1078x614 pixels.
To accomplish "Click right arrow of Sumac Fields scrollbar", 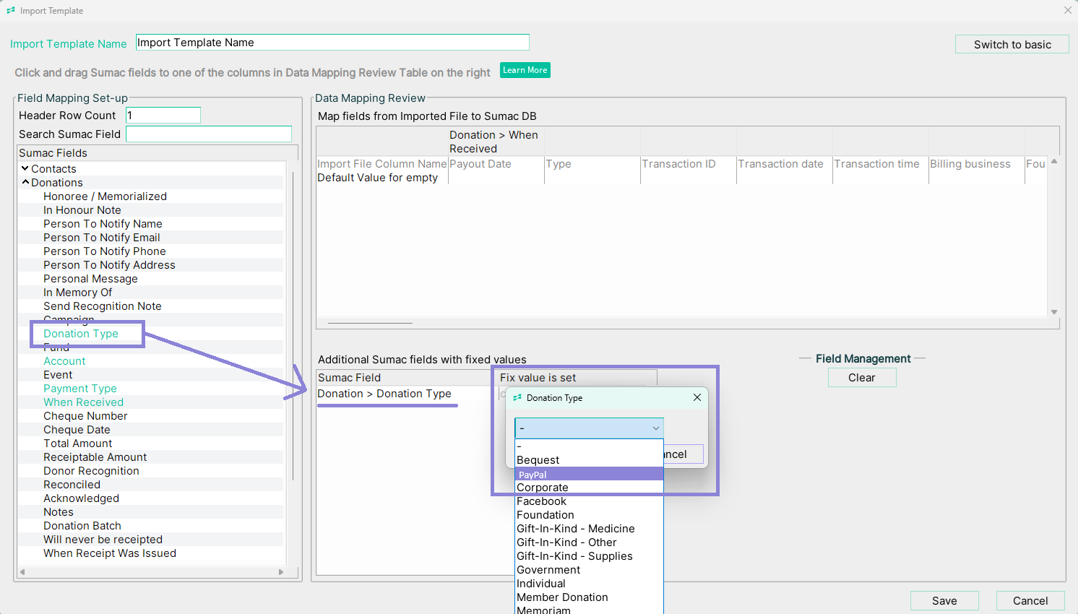I will pyautogui.click(x=281, y=571).
